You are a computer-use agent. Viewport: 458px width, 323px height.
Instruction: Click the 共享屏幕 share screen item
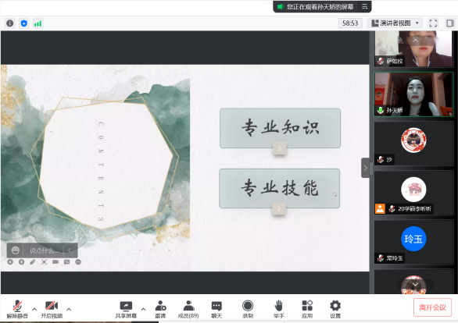click(x=126, y=309)
